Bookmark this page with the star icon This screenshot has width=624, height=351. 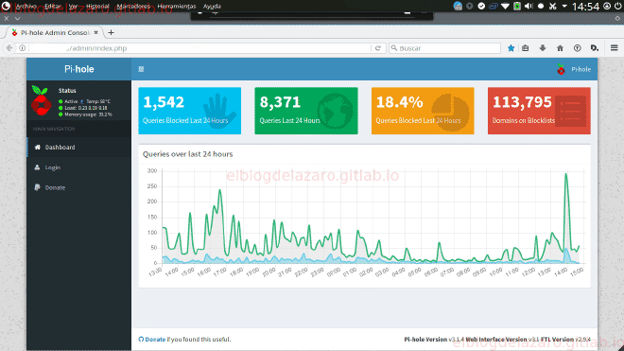click(x=511, y=48)
